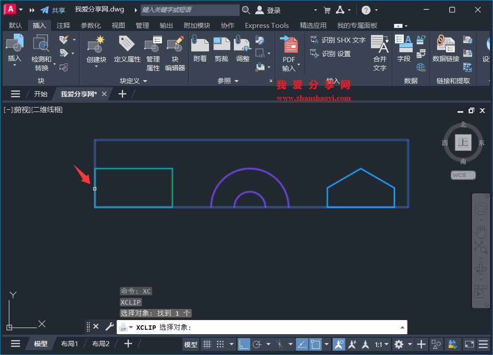The width and height of the screenshot is (493, 355).
Task: Toggle grid display in the status bar
Action: (x=207, y=344)
